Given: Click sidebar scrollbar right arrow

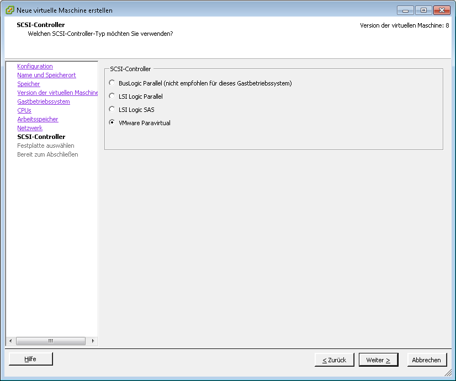Looking at the screenshot, I should click(x=93, y=341).
